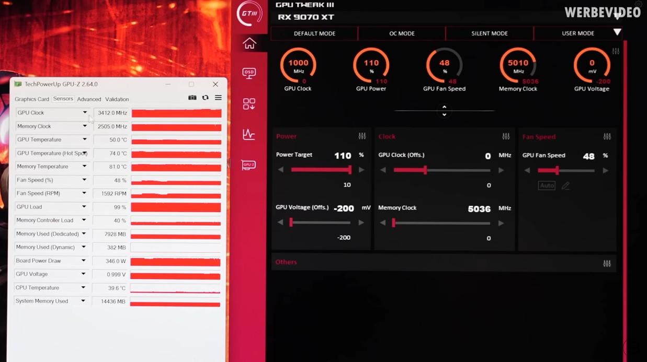The width and height of the screenshot is (647, 362).
Task: Toggle the fan speed Auto button
Action: 547,186
